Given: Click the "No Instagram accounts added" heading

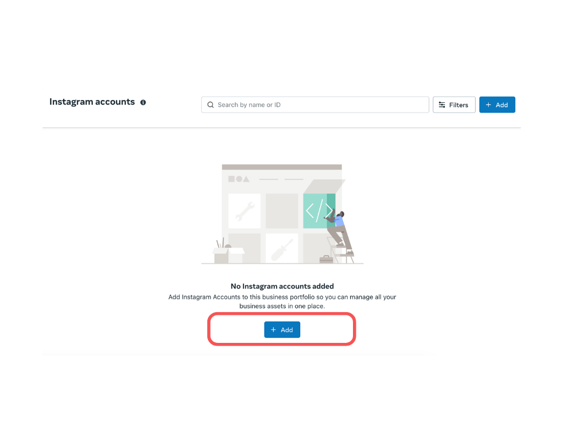Looking at the screenshot, I should pyautogui.click(x=282, y=286).
